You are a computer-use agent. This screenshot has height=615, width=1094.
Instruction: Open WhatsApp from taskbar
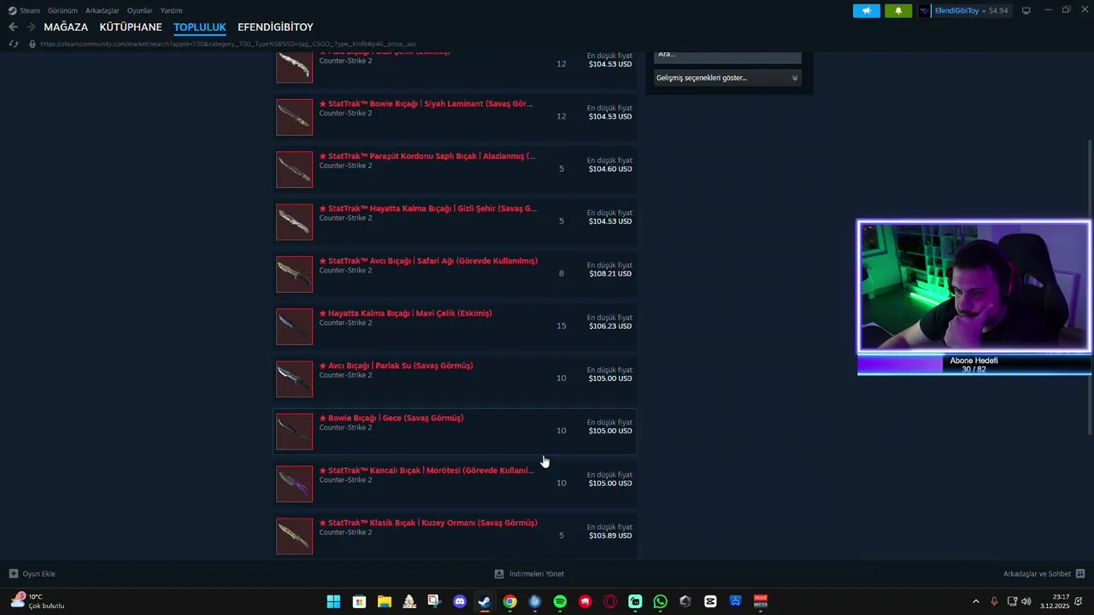coord(660,601)
